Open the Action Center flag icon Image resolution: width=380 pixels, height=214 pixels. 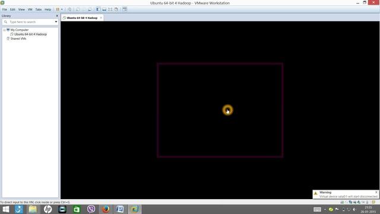(337, 209)
